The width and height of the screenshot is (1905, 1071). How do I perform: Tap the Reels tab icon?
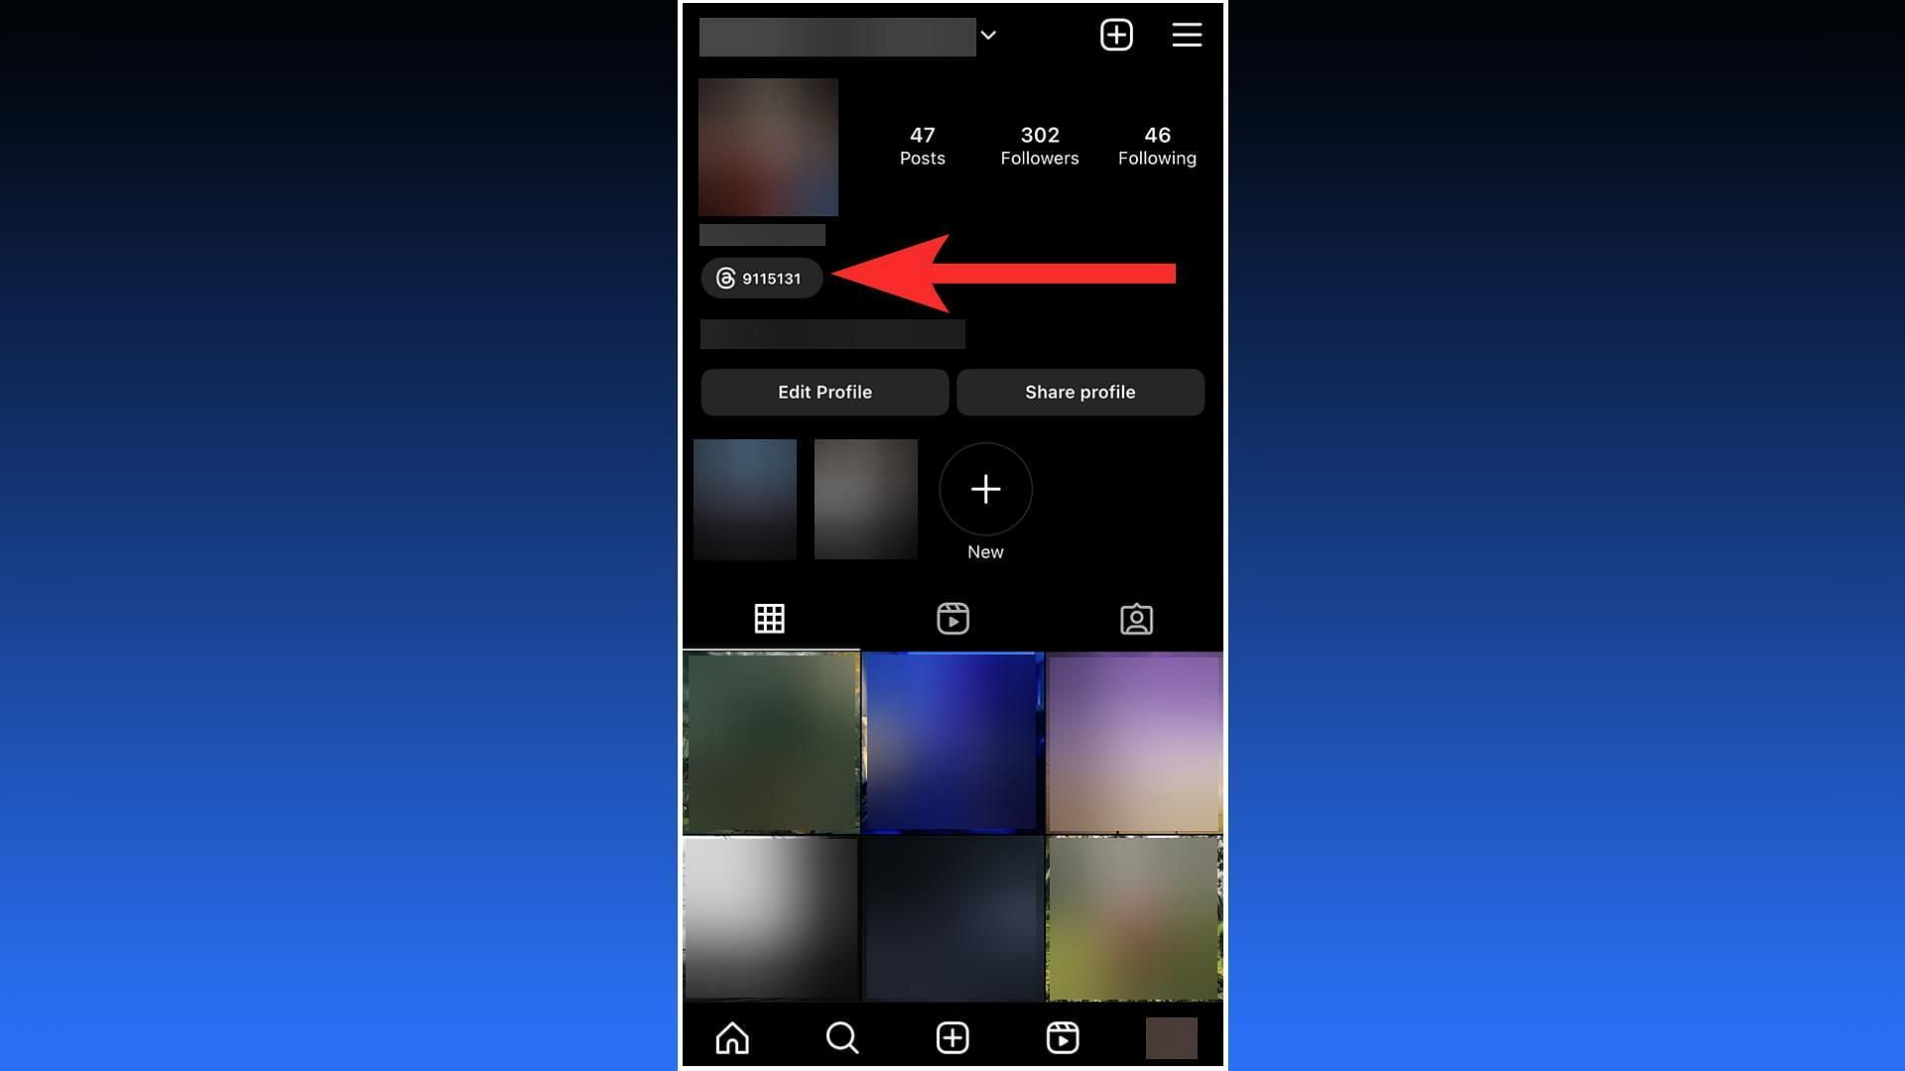pos(952,617)
